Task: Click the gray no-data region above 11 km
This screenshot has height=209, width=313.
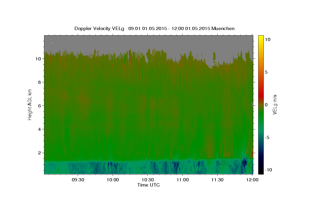Action: pos(149,42)
